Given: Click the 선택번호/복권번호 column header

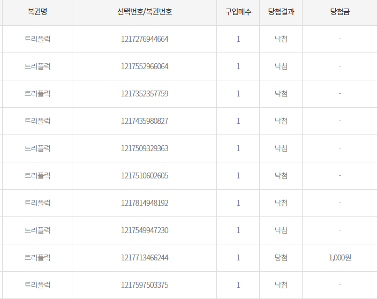Looking at the screenshot, I should pos(145,12).
